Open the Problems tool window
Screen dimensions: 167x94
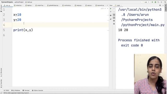tap(16, 90)
